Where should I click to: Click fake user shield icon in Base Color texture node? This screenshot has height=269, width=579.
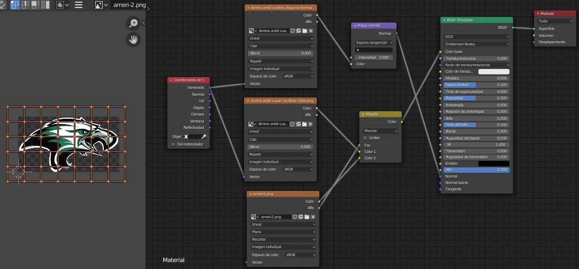pyautogui.click(x=293, y=124)
